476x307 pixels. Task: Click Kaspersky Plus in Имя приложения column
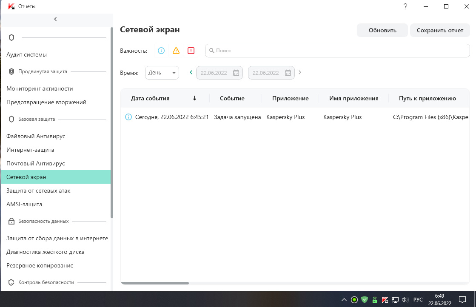(x=342, y=117)
